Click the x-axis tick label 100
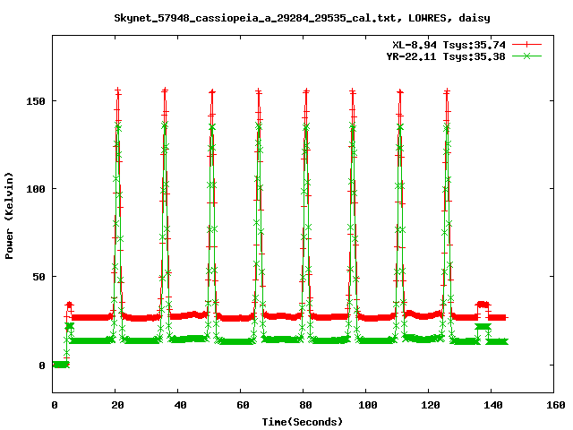This screenshot has width=573, height=430. click(x=368, y=405)
